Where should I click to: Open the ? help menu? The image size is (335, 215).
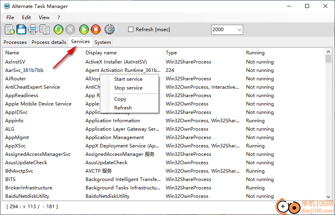tap(59, 18)
